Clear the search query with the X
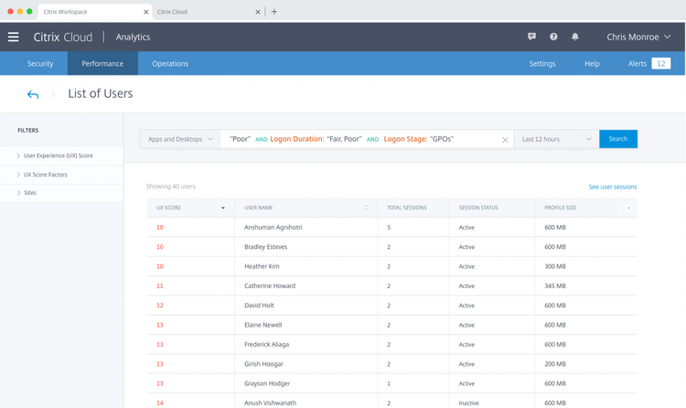The image size is (686, 408). tap(505, 140)
